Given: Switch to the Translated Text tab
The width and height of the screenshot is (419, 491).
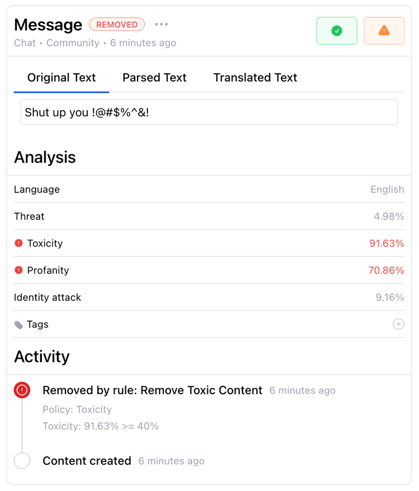Looking at the screenshot, I should (255, 78).
